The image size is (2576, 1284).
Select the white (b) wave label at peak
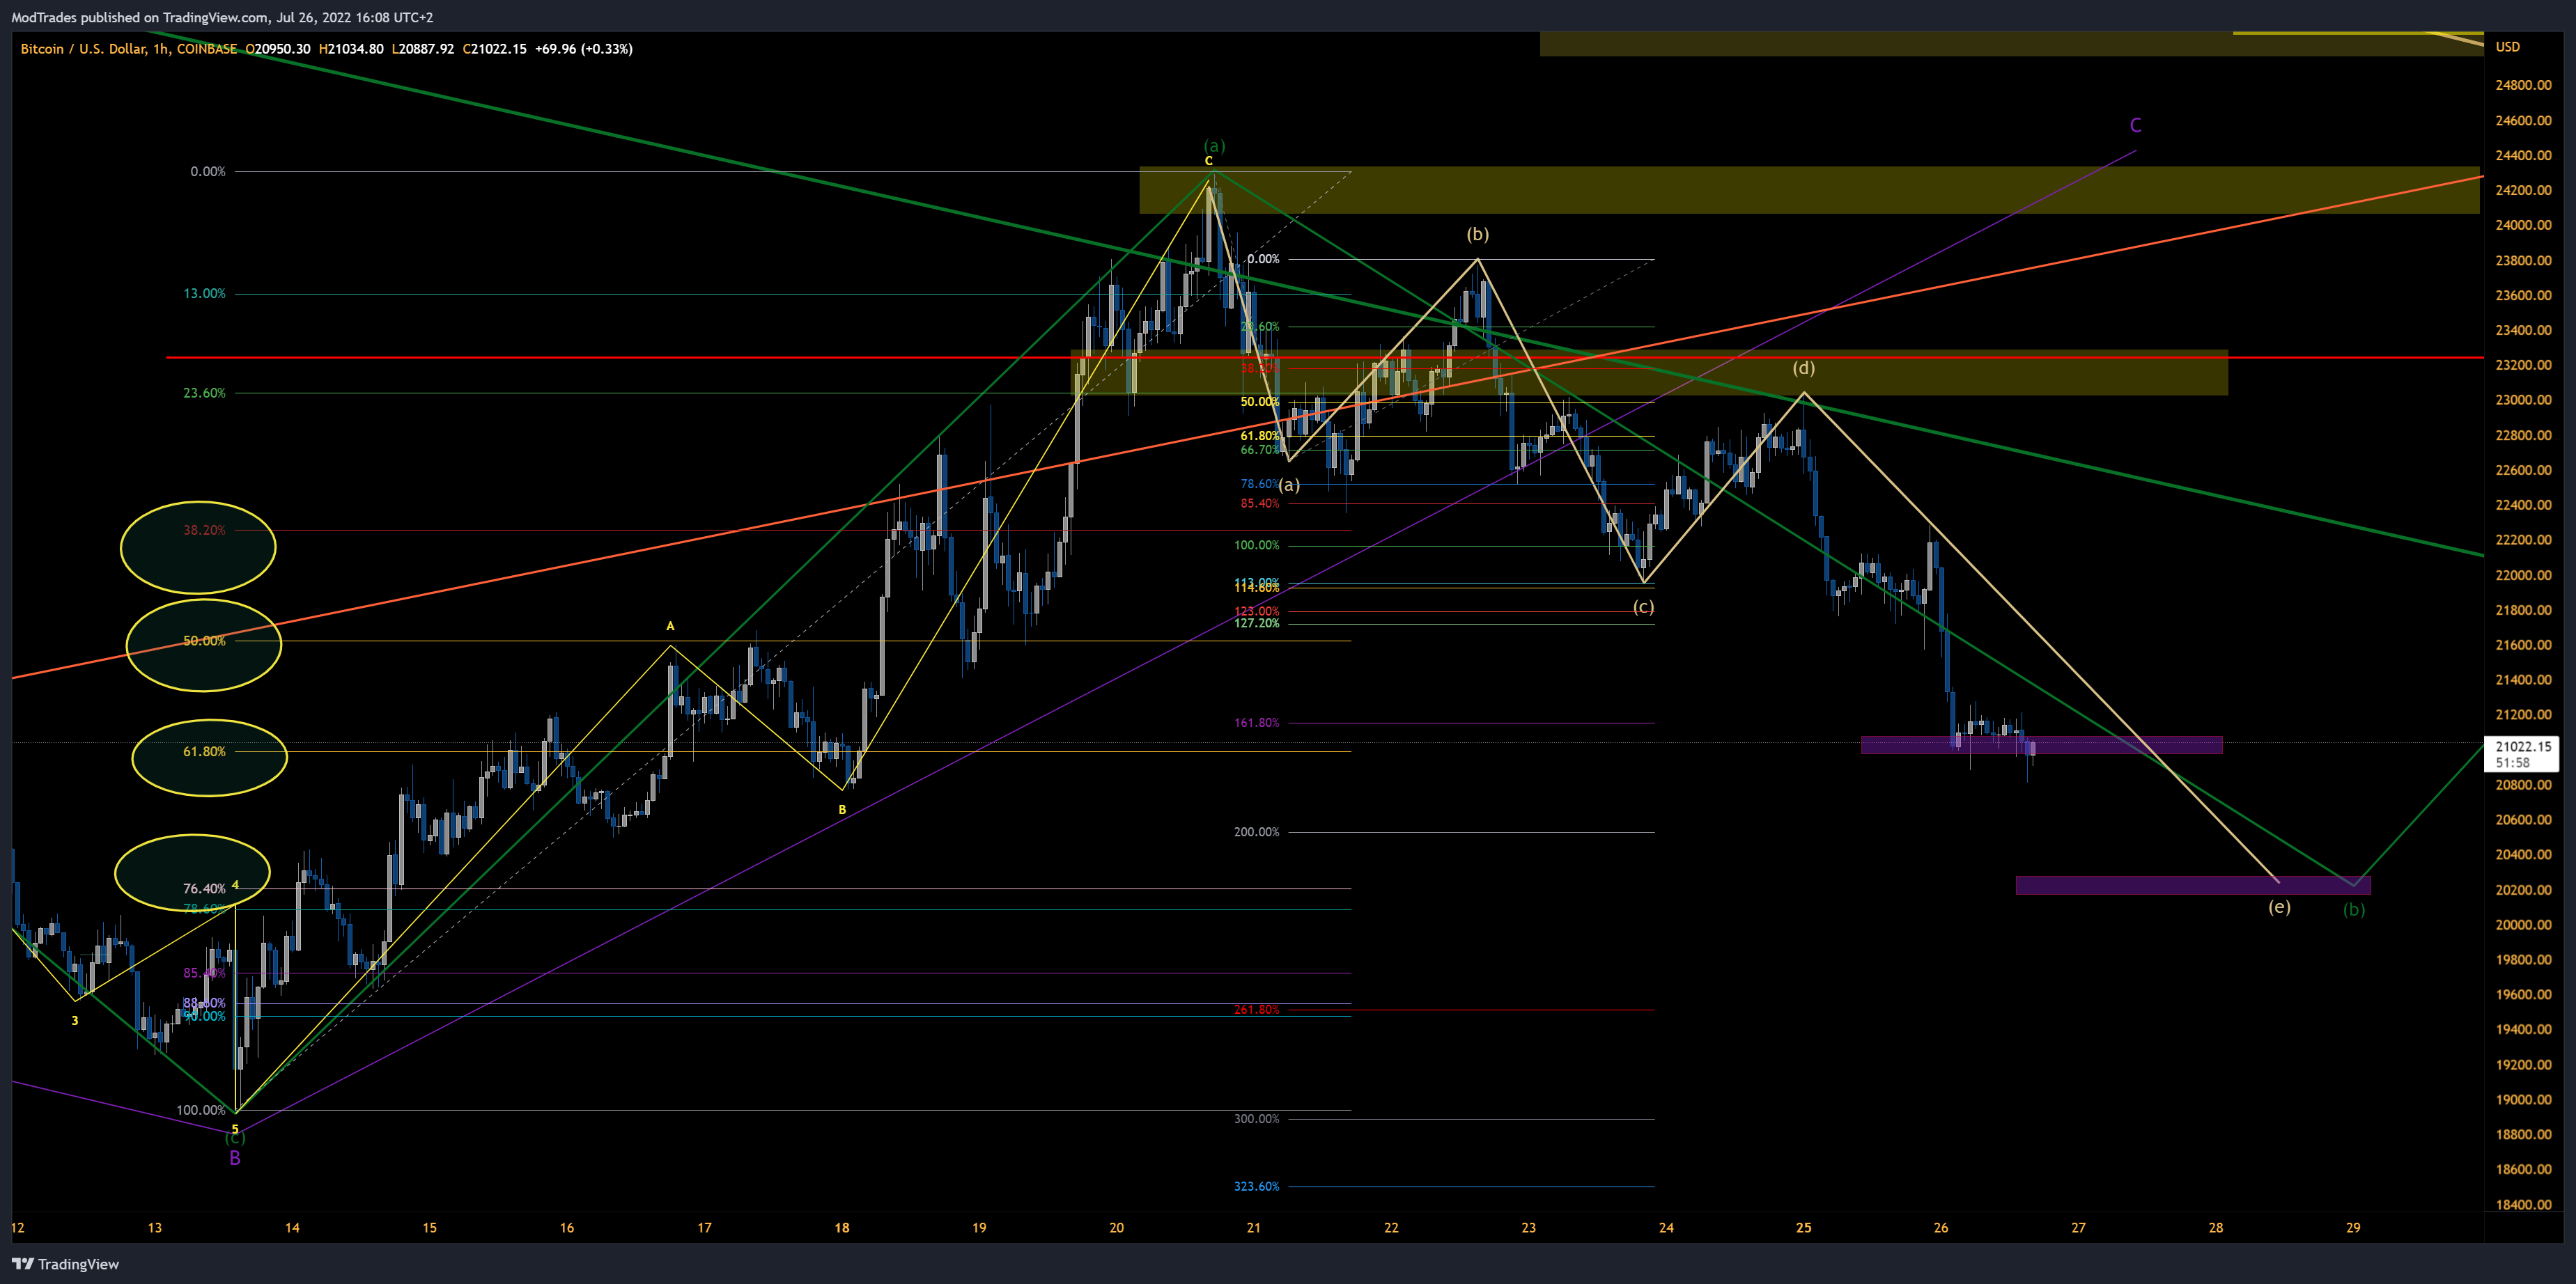coord(1477,234)
